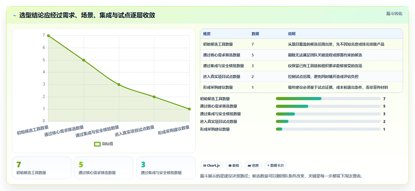Click the icon in the 进度 tag
This screenshot has height=191, width=415.
[249, 165]
